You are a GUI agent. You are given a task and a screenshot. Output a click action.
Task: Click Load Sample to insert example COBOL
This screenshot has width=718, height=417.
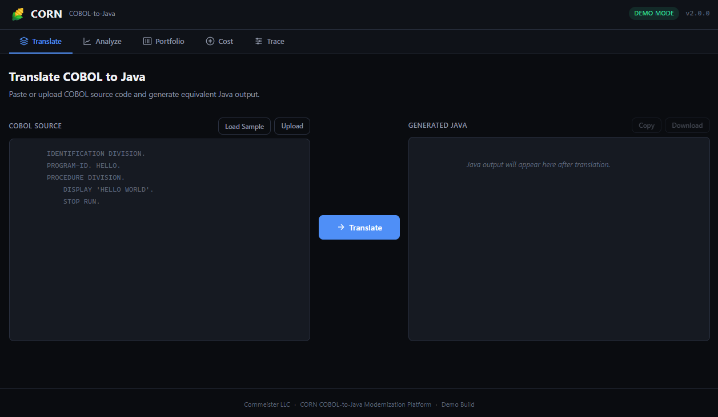pos(244,126)
